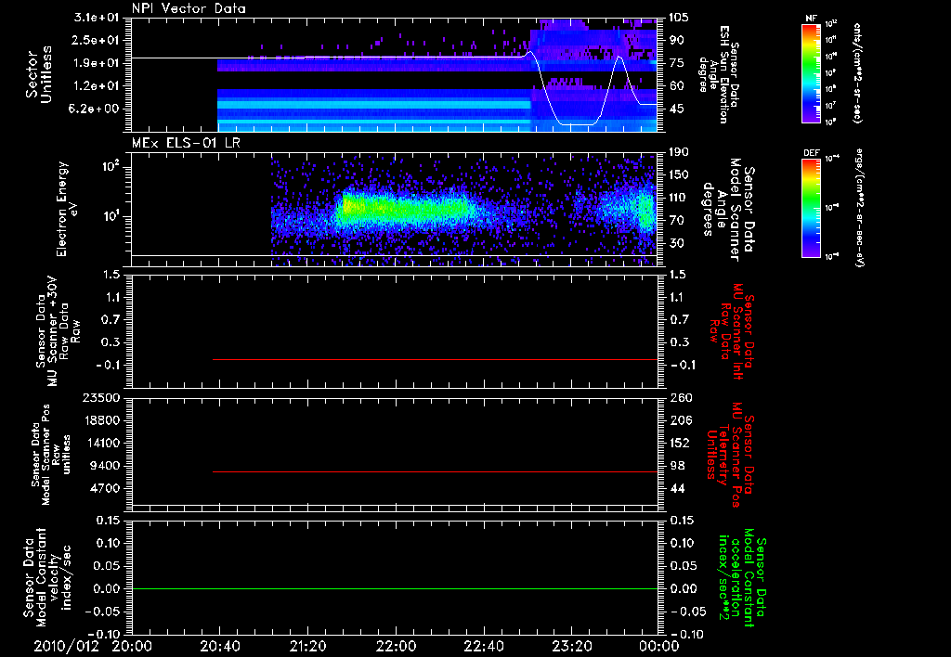This screenshot has height=657, width=951.
Task: Click the '206' telemetry axis value
Action: [x=681, y=420]
